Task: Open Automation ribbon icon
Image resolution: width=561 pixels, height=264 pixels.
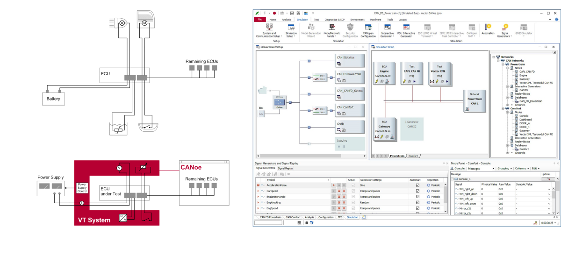Action: 488,27
